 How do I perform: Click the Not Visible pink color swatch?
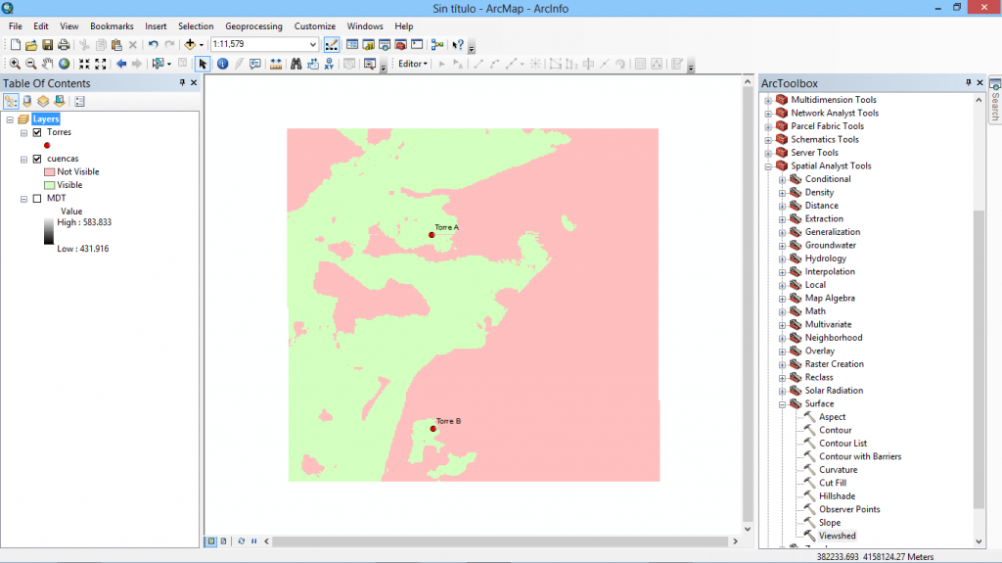(x=48, y=171)
